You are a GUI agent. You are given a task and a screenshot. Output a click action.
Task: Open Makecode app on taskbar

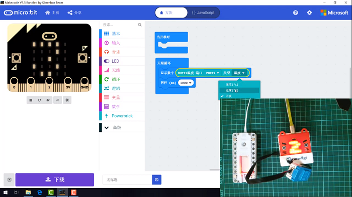pos(62,192)
